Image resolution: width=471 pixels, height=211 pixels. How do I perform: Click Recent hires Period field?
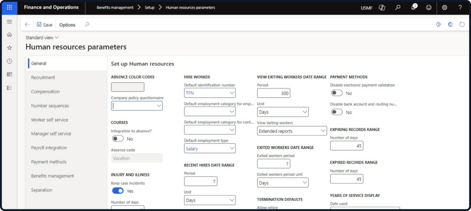pyautogui.click(x=201, y=181)
